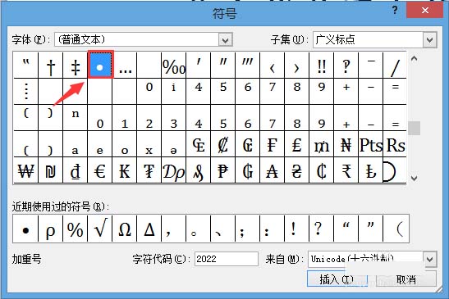Image resolution: width=449 pixels, height=299 pixels.
Task: Select the triple prime ‴ symbol
Action: (248, 66)
